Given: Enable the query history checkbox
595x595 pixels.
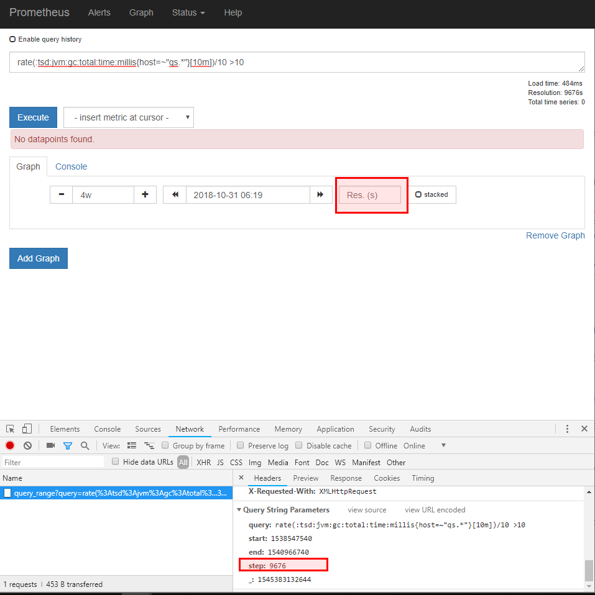Looking at the screenshot, I should point(12,39).
